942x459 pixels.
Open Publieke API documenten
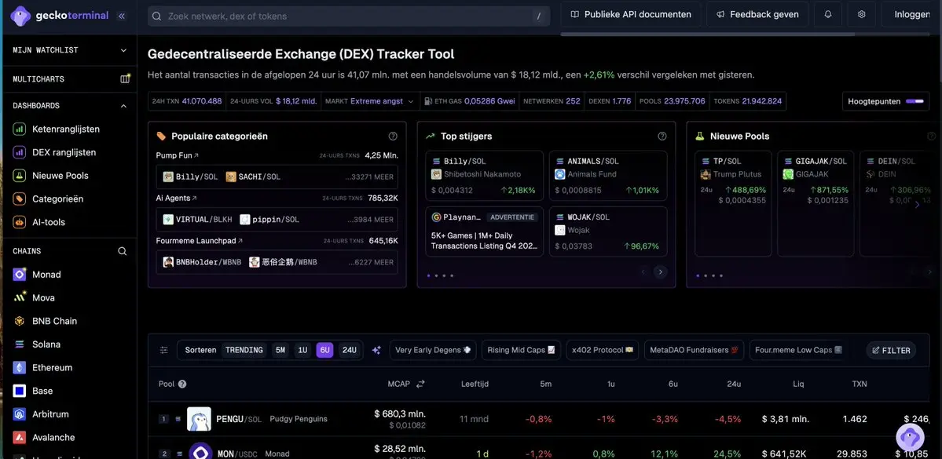point(631,14)
